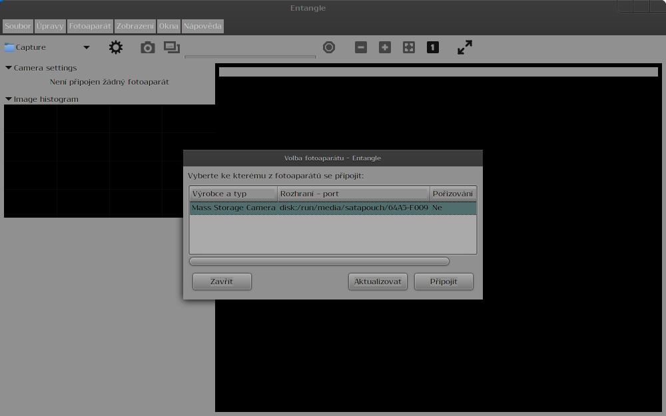Click the 'Není připojen žádný fotoaparát' text
The image size is (666, 416).
(x=109, y=82)
